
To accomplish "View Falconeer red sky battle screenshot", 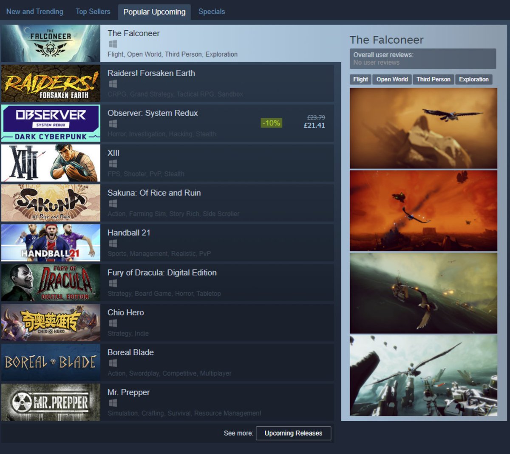I will 423,211.
